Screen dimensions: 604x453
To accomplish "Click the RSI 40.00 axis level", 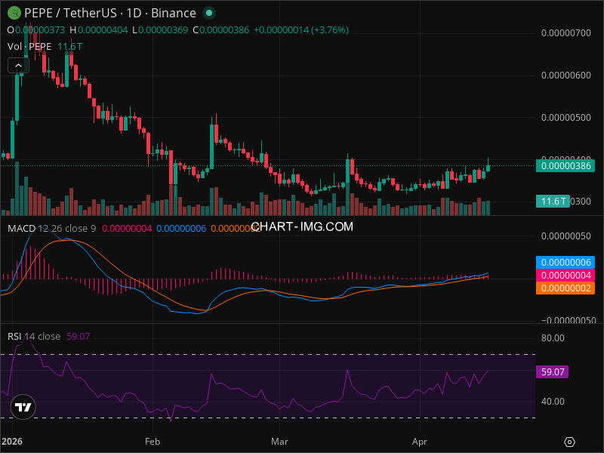I will coord(553,402).
